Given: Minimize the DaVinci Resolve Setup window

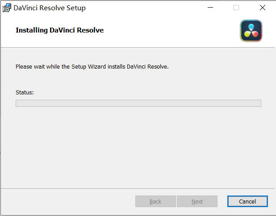Looking at the screenshot, I should tap(210, 8).
